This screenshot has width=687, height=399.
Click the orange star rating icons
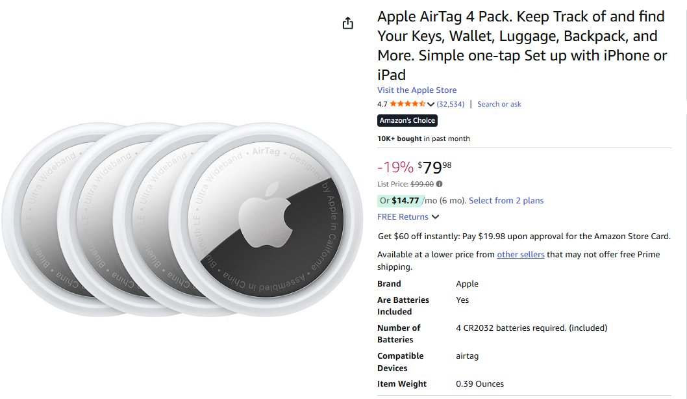pyautogui.click(x=407, y=104)
